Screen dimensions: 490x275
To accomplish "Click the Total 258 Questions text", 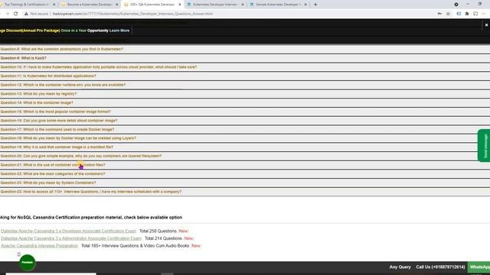I will pos(158,231).
